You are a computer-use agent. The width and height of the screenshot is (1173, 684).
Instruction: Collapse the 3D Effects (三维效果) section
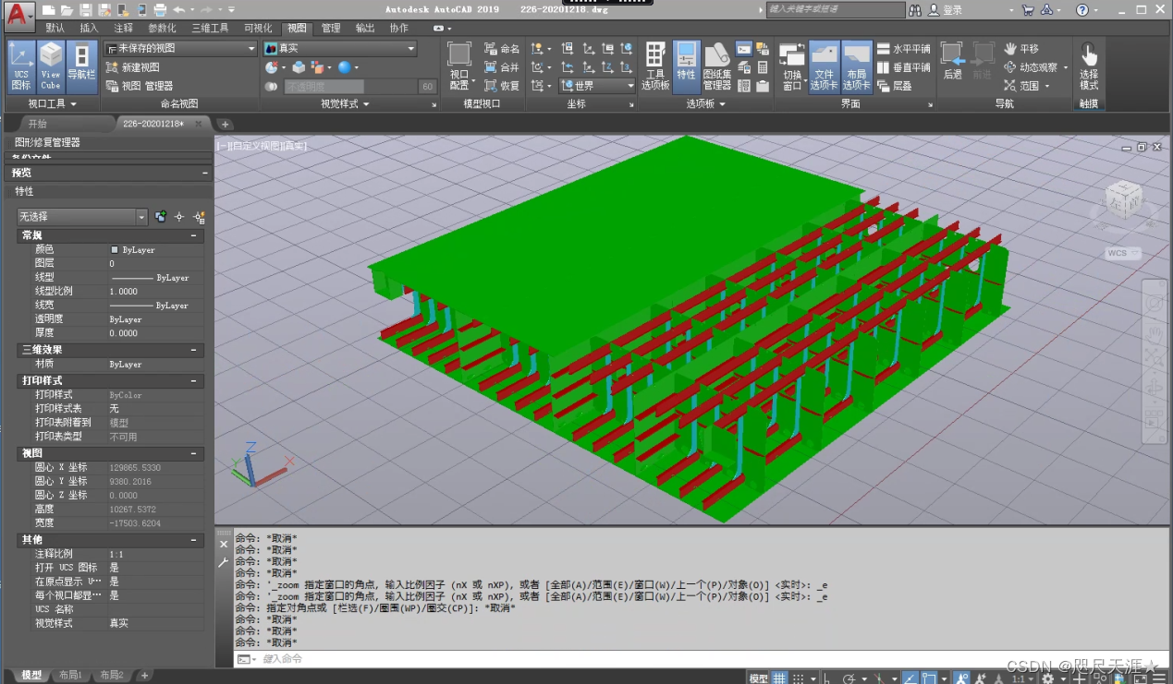coord(195,350)
